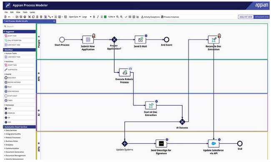
Task: Click the print icon in the toolbar
Action: 25,17
